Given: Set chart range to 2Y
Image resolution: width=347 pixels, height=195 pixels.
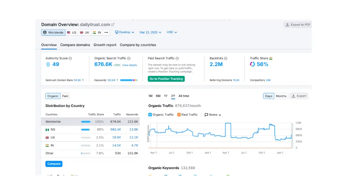Looking at the screenshot, I should (x=173, y=96).
